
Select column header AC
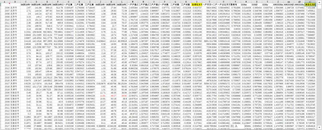pos(310,2)
